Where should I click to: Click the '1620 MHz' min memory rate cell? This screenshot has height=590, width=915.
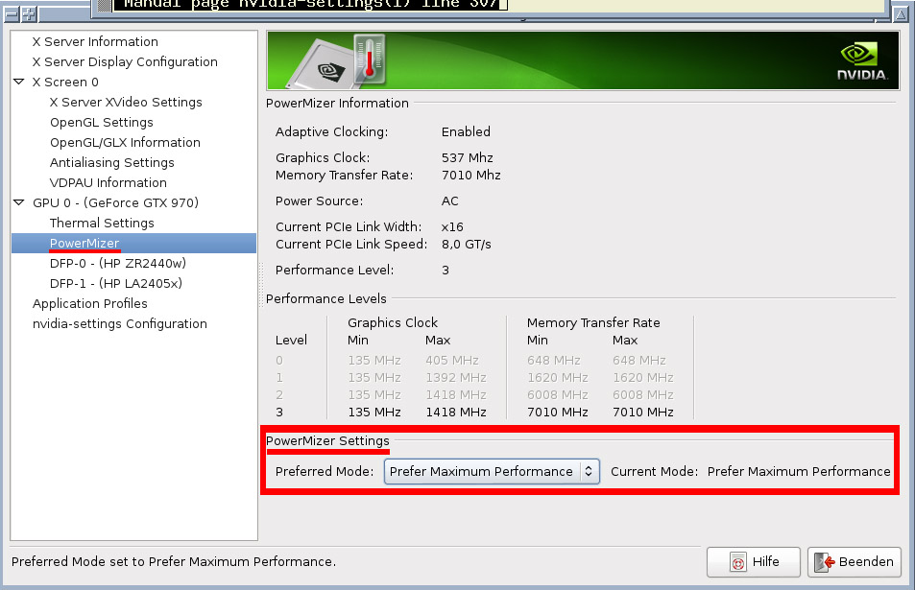click(x=557, y=378)
